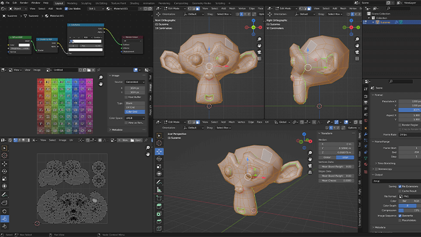Select the Annotate tool in UV editor
This screenshot has height=237, width=421.
coord(5,194)
